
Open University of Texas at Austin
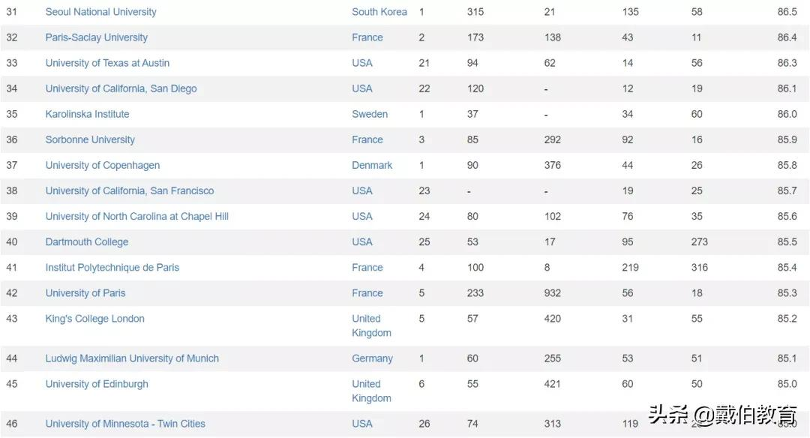[x=107, y=63]
